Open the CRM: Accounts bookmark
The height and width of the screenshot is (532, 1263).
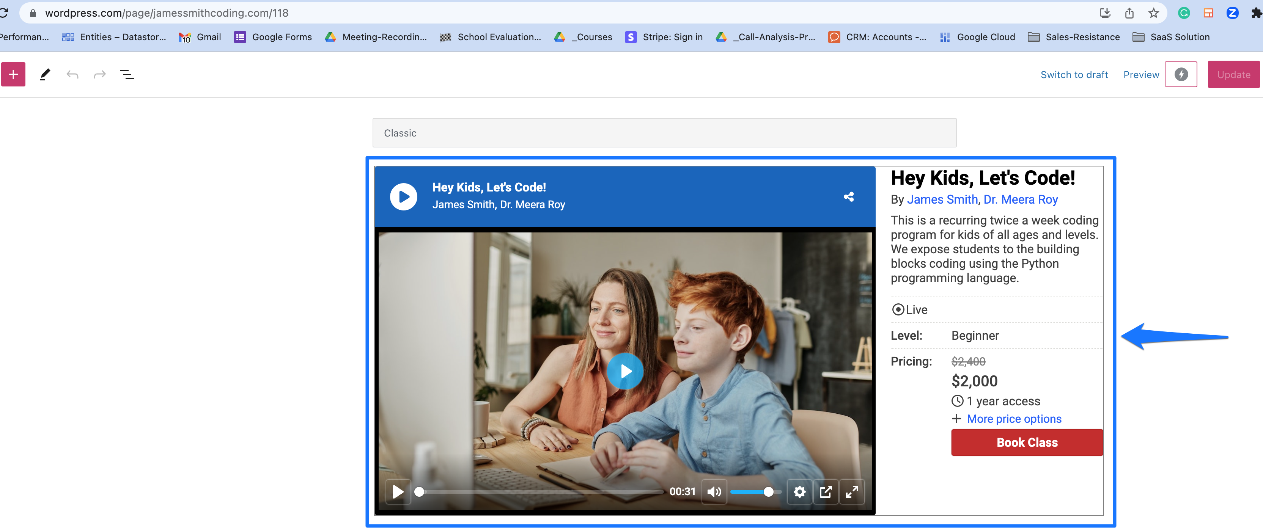click(877, 37)
